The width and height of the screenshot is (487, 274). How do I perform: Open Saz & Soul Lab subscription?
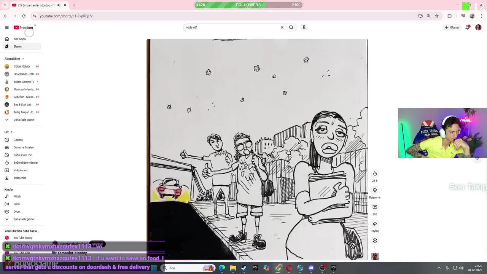pyautogui.click(x=22, y=105)
